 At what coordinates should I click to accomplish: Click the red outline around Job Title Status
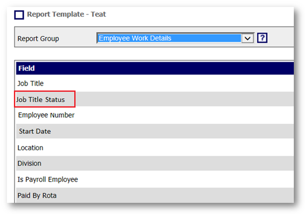pyautogui.click(x=75, y=99)
